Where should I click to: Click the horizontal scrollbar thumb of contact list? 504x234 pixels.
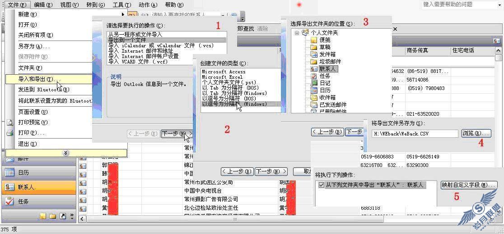point(235,219)
